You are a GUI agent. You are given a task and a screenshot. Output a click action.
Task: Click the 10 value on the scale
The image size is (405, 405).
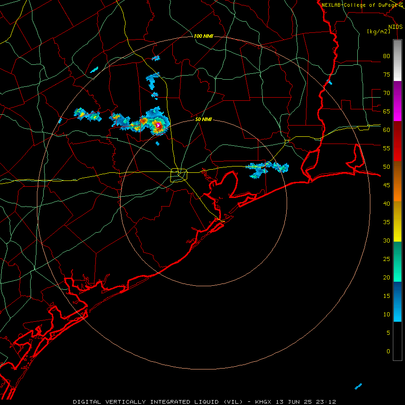[x=387, y=315]
